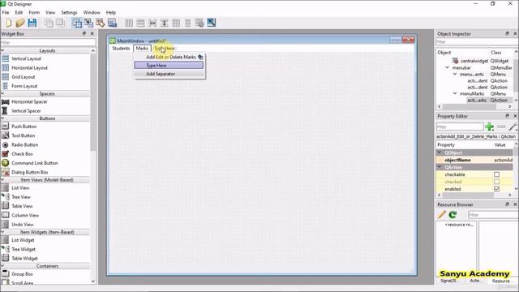Select the List Widget item
Screen dimensions: 519x292
(x=23, y=240)
